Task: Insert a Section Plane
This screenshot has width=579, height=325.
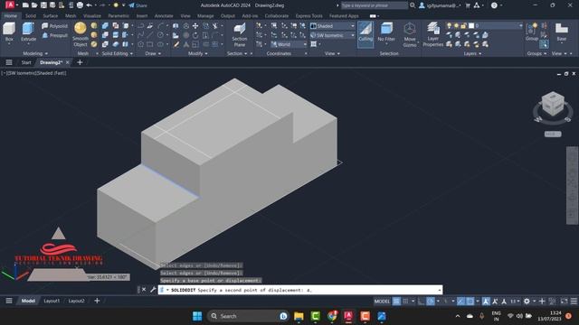Action: pyautogui.click(x=239, y=34)
